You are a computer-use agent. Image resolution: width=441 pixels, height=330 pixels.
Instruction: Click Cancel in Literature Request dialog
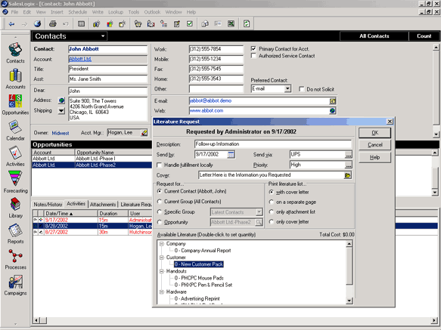374,145
